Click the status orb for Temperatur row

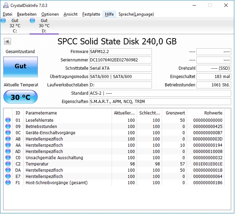click(x=8, y=164)
